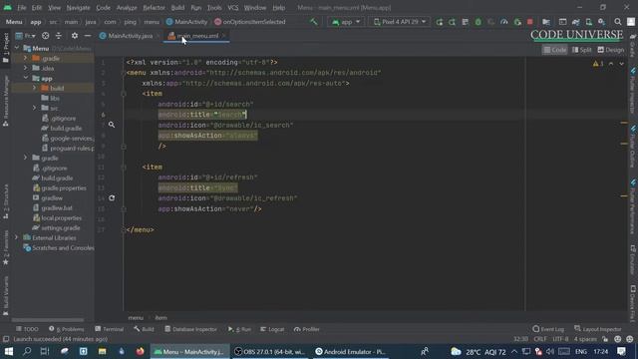Switch editor to Design view mode
This screenshot has height=359, width=638.
[x=611, y=50]
